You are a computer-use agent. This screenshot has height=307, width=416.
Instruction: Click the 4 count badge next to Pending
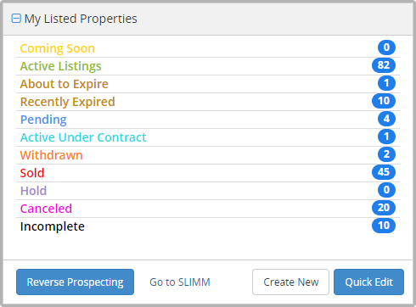tap(386, 119)
